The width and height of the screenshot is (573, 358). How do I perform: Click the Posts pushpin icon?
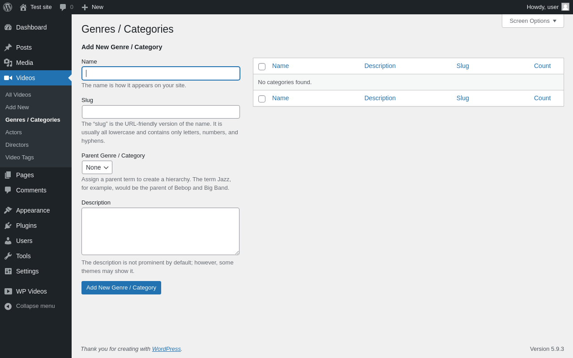[8, 47]
